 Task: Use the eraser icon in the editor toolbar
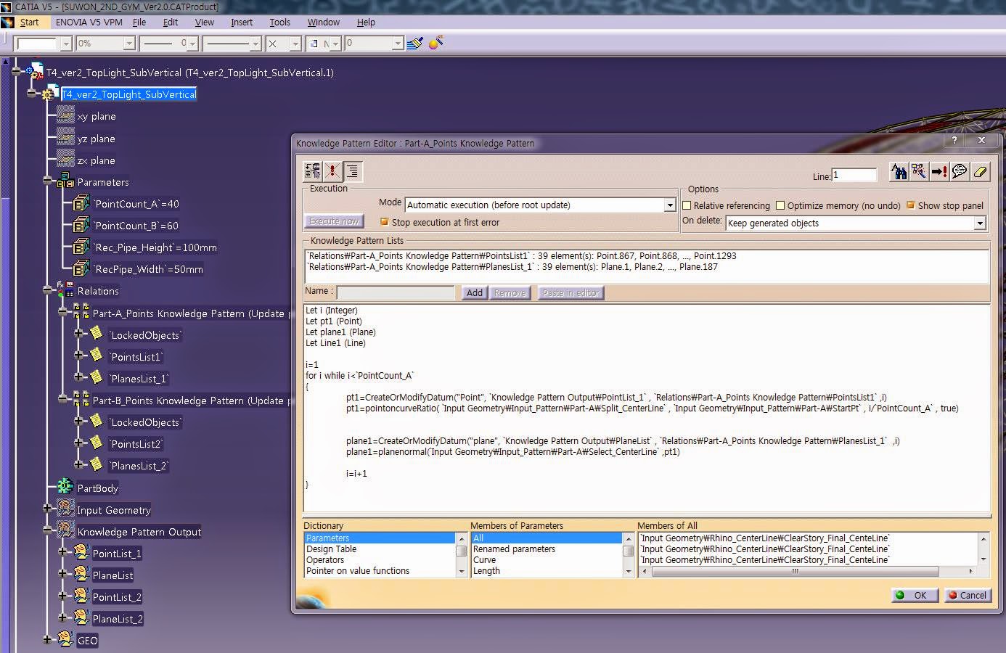click(980, 172)
